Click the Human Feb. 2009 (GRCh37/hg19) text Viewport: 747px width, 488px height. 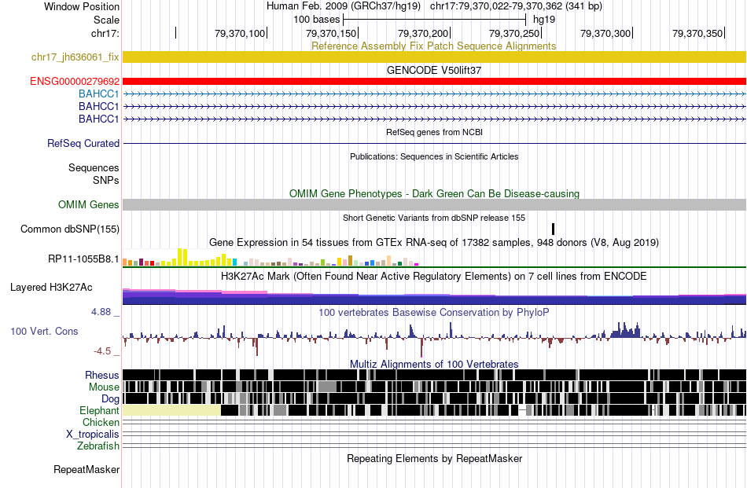tap(344, 6)
